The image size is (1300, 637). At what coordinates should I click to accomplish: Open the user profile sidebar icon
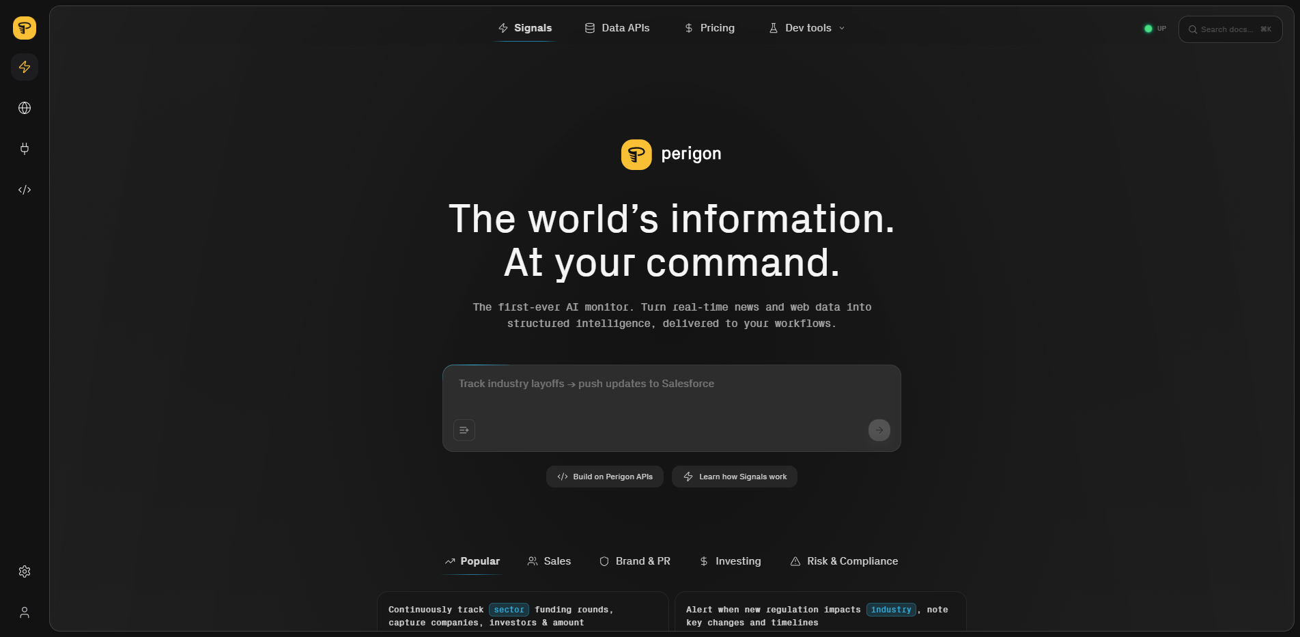point(25,612)
